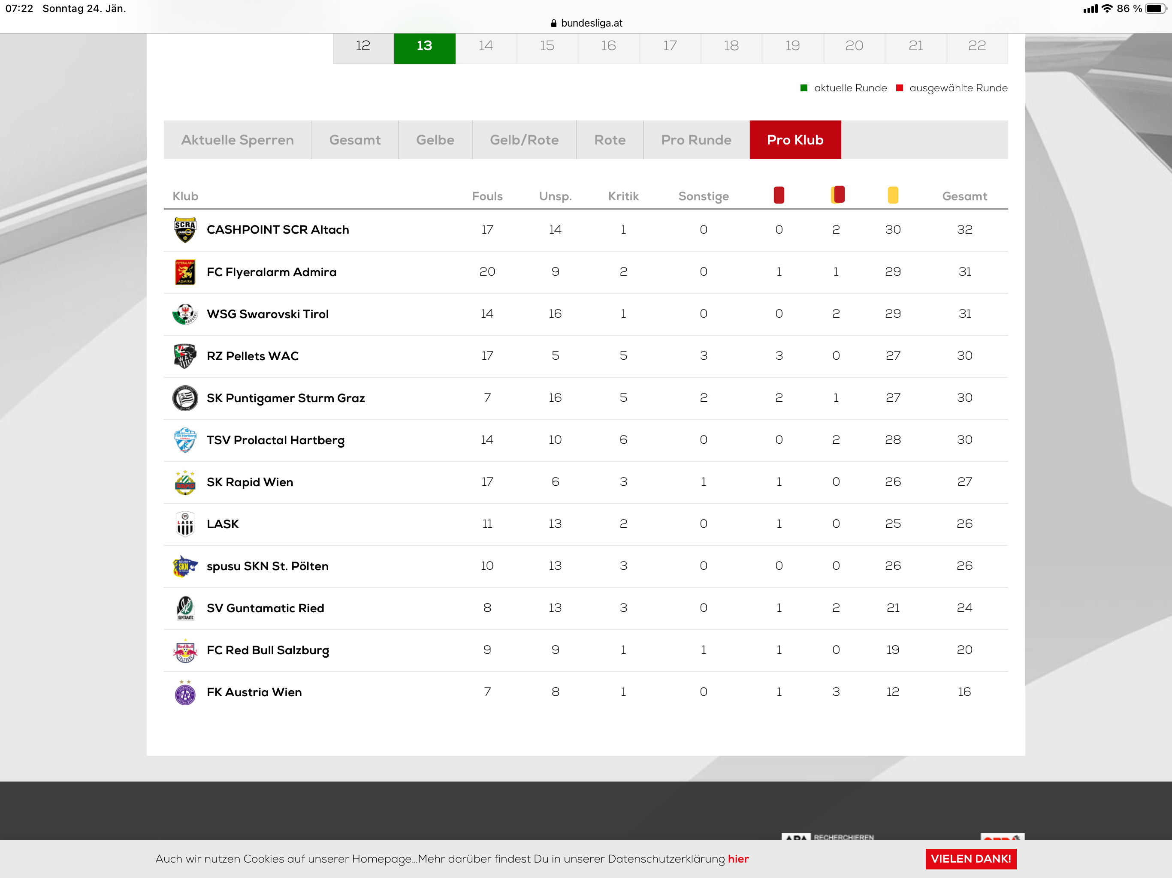This screenshot has height=878, width=1172.
Task: Sort table by Fouls column header
Action: point(487,196)
